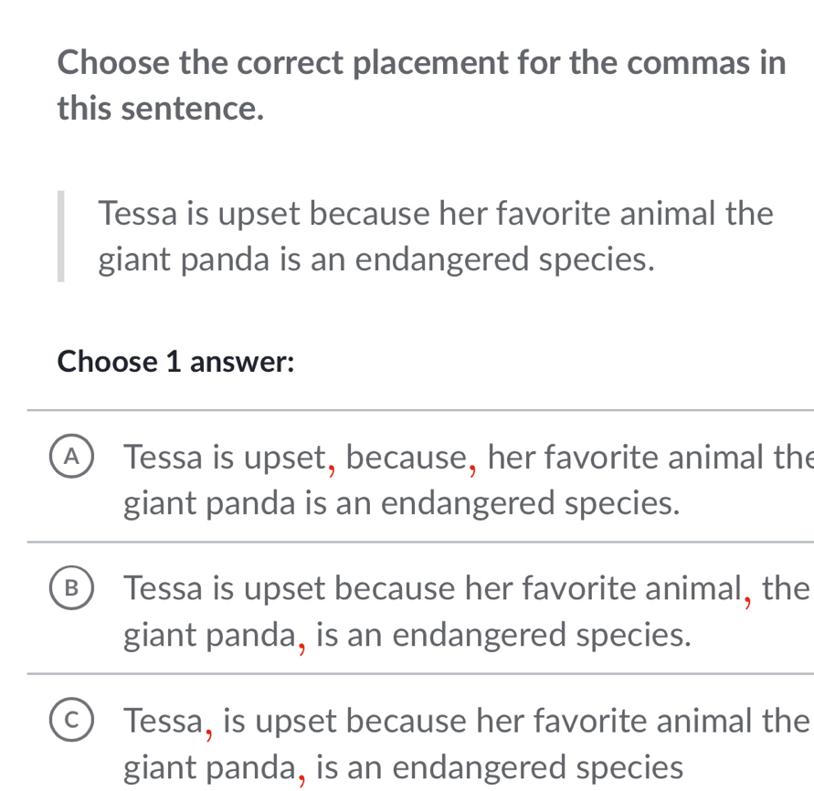
Task: Click "giant panda, is an endangered species." in option B
Action: click(407, 634)
